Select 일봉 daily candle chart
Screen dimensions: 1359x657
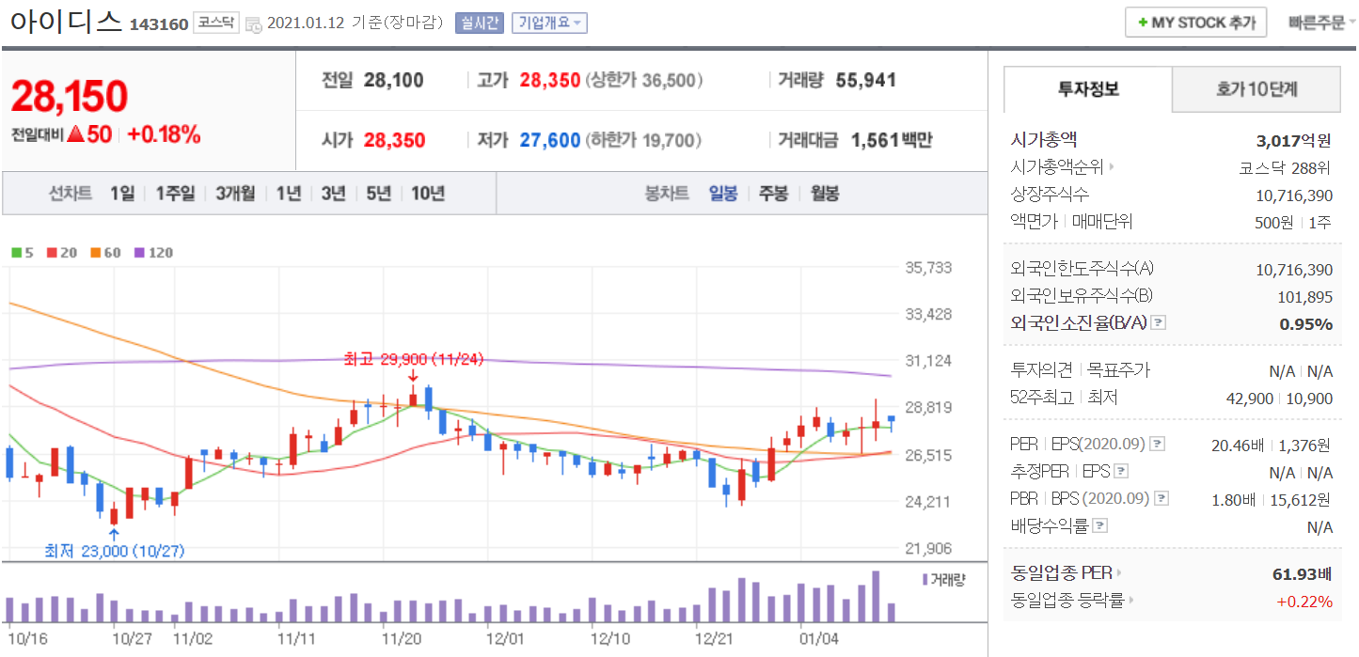coord(723,194)
